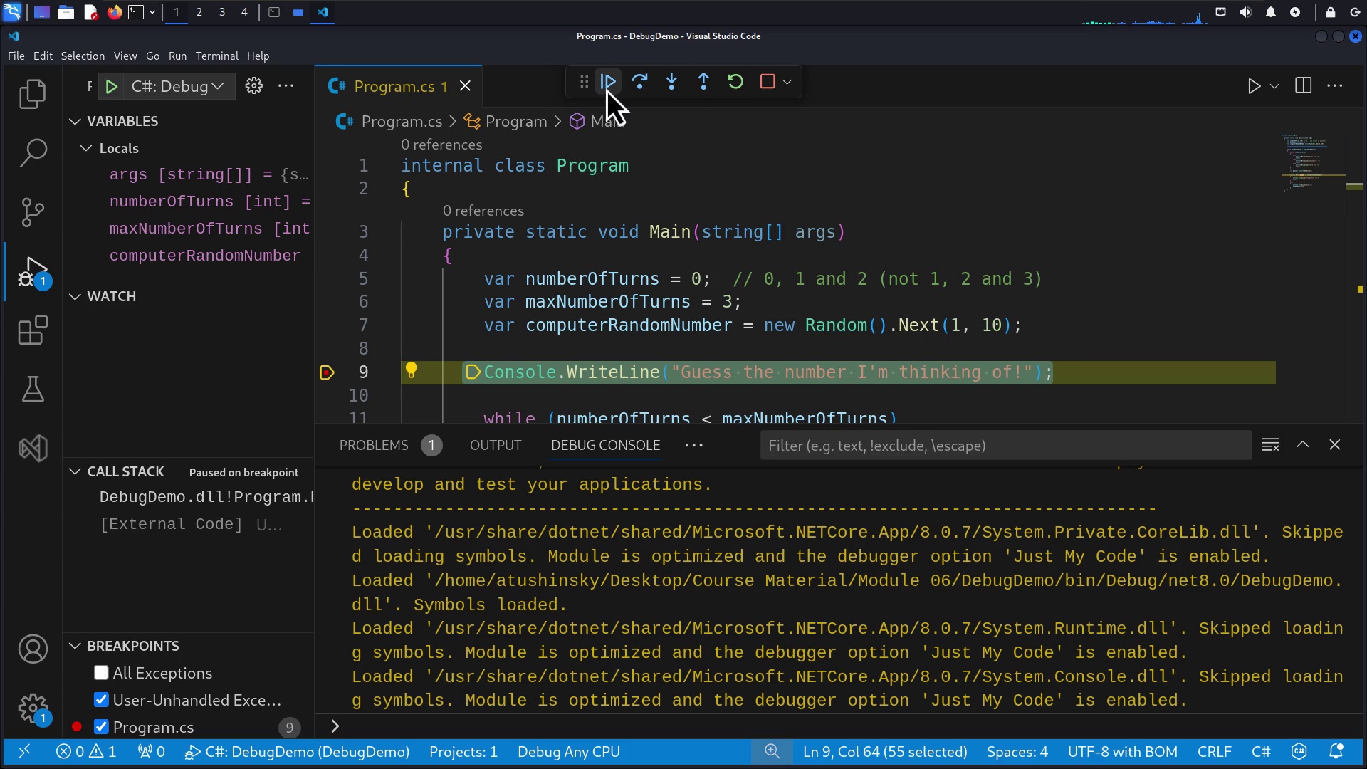
Task: Select the numberOfTurns variable
Action: (x=209, y=202)
